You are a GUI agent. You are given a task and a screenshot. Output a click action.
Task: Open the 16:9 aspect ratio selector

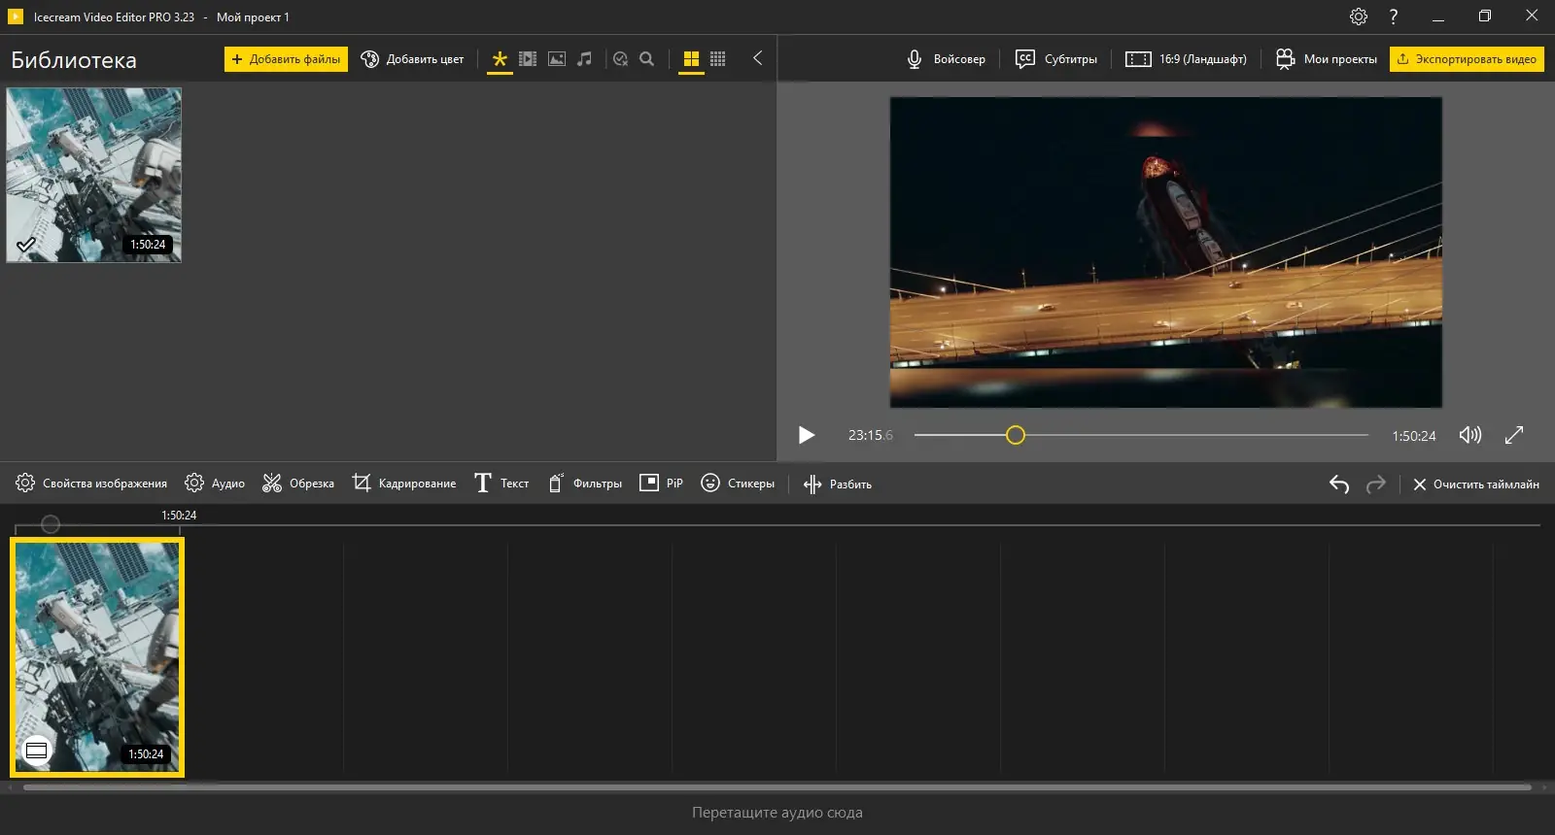click(x=1186, y=59)
